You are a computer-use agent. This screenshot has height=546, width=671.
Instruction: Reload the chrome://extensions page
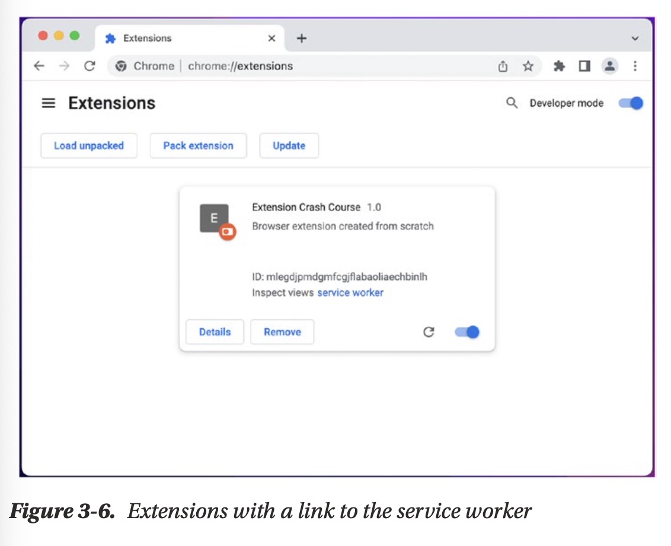tap(90, 66)
